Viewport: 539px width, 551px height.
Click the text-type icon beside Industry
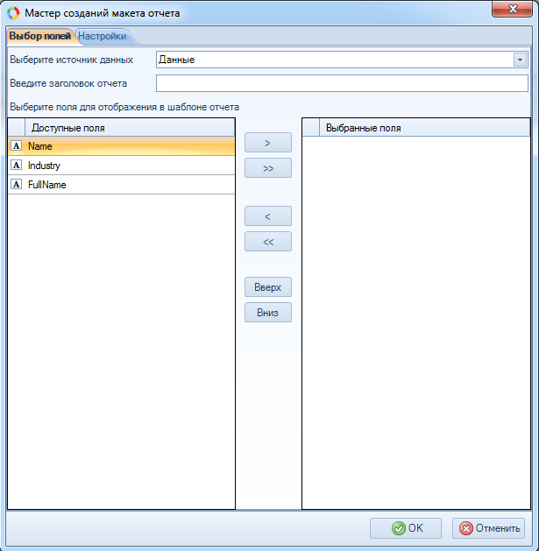pos(16,166)
